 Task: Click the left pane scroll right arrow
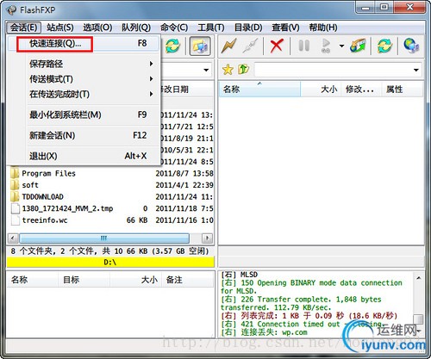(207, 238)
